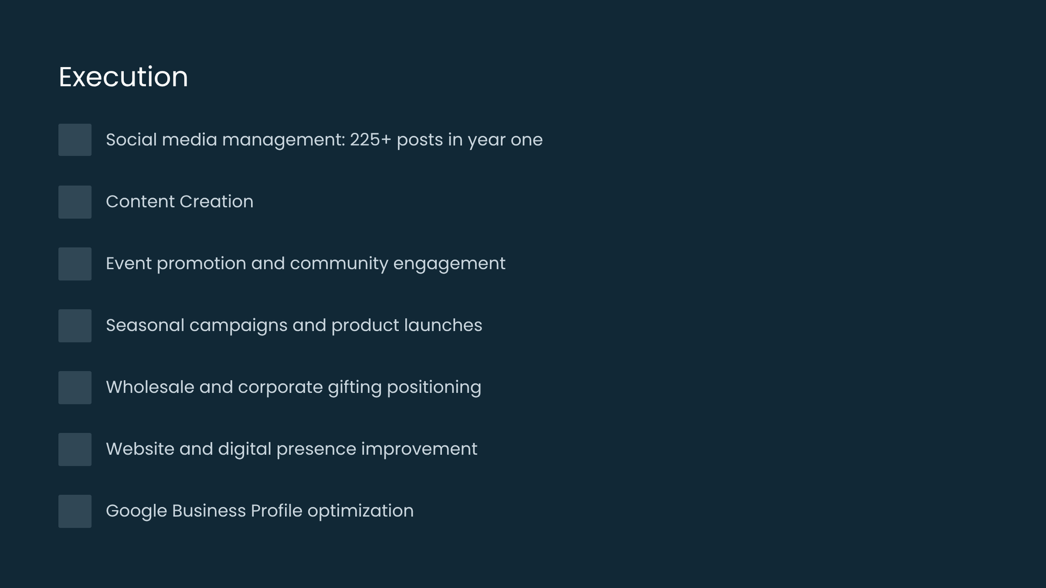Click the Seasonal campaigns and product launches text
Viewport: 1046px width, 588px height.
click(x=294, y=326)
